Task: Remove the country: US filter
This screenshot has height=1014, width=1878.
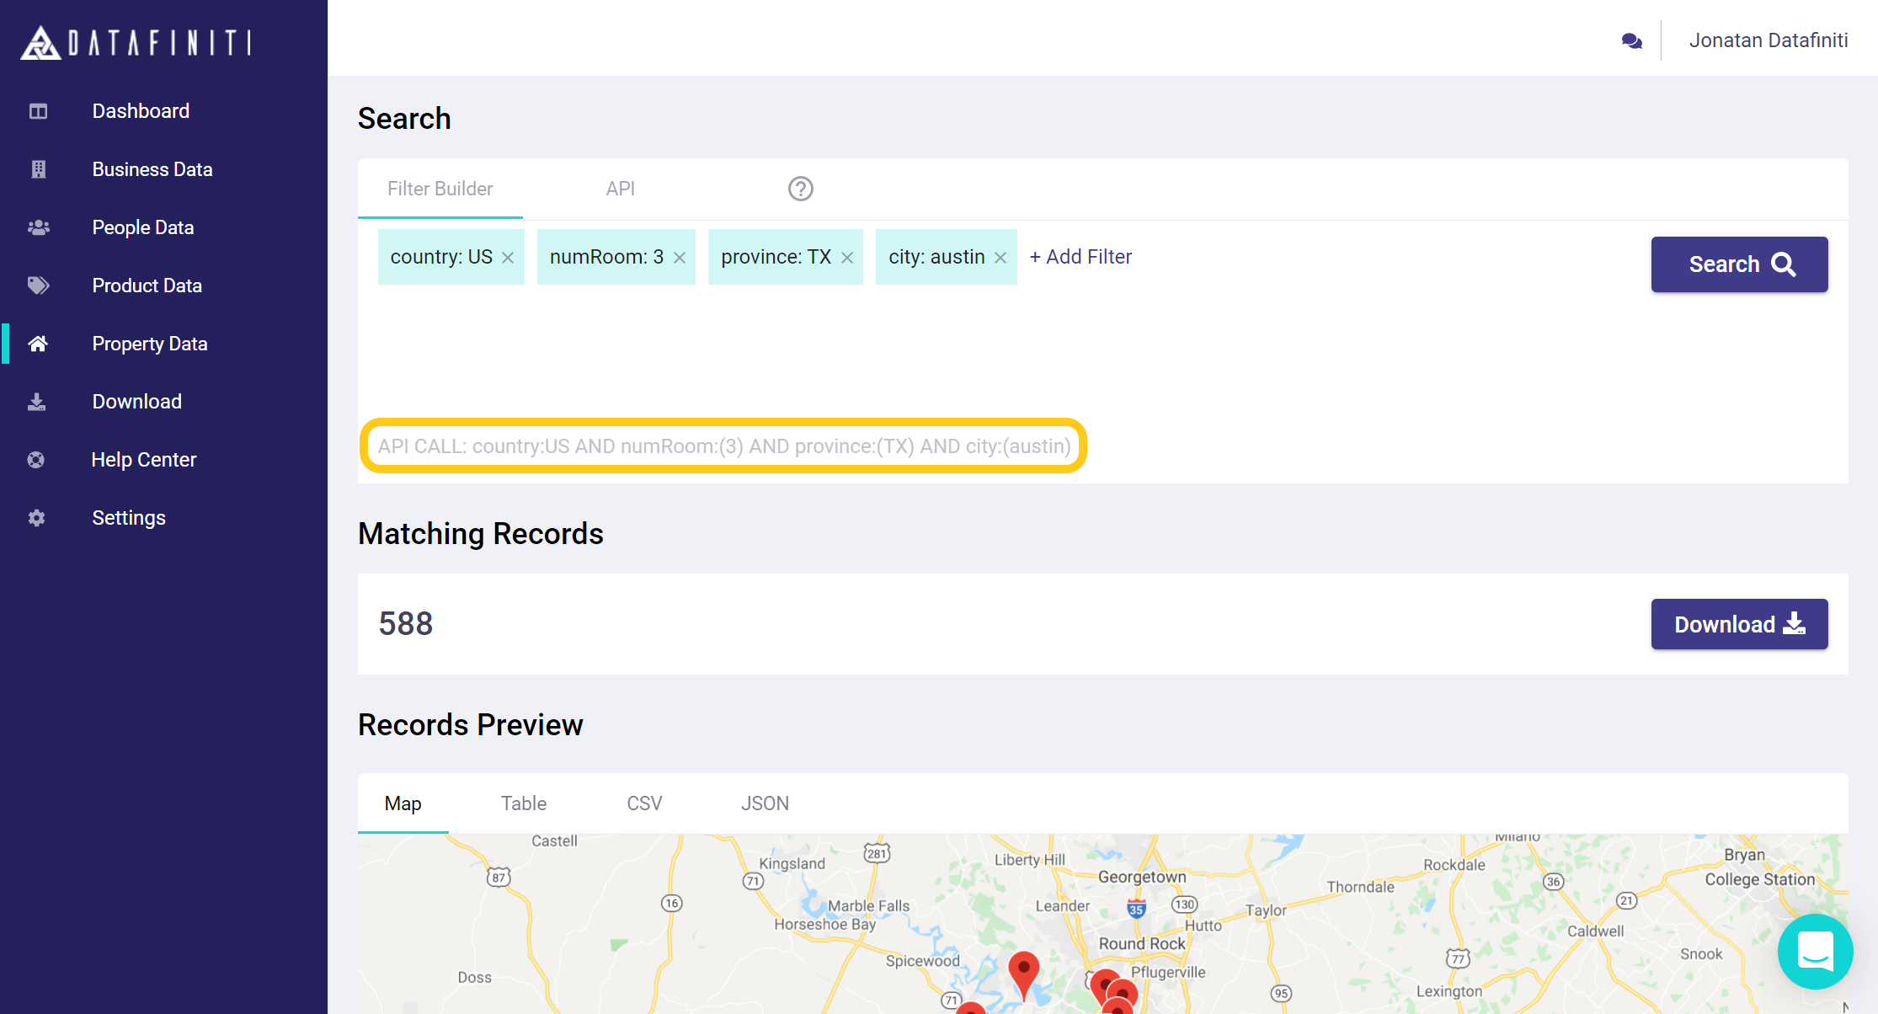Action: click(x=508, y=258)
